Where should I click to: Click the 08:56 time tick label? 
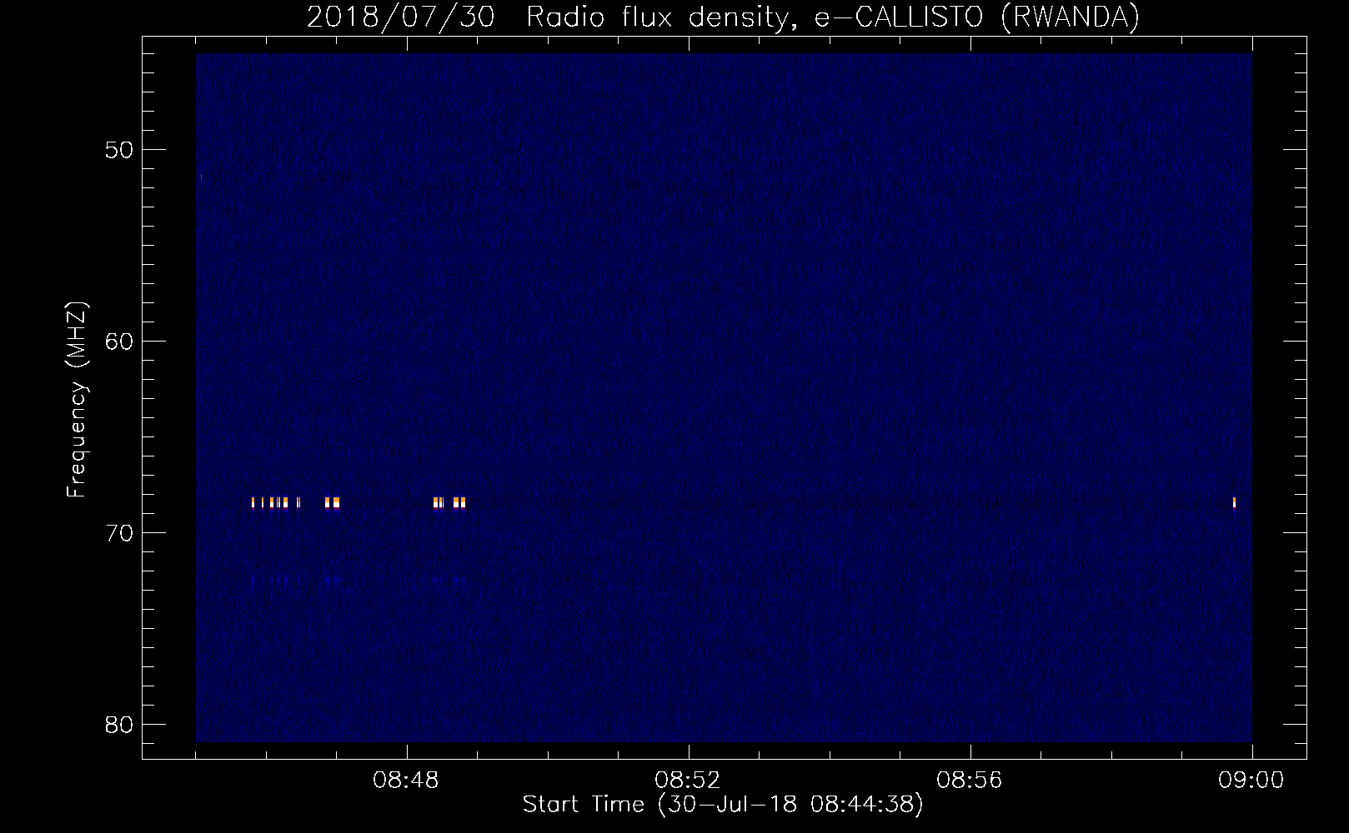coord(970,781)
